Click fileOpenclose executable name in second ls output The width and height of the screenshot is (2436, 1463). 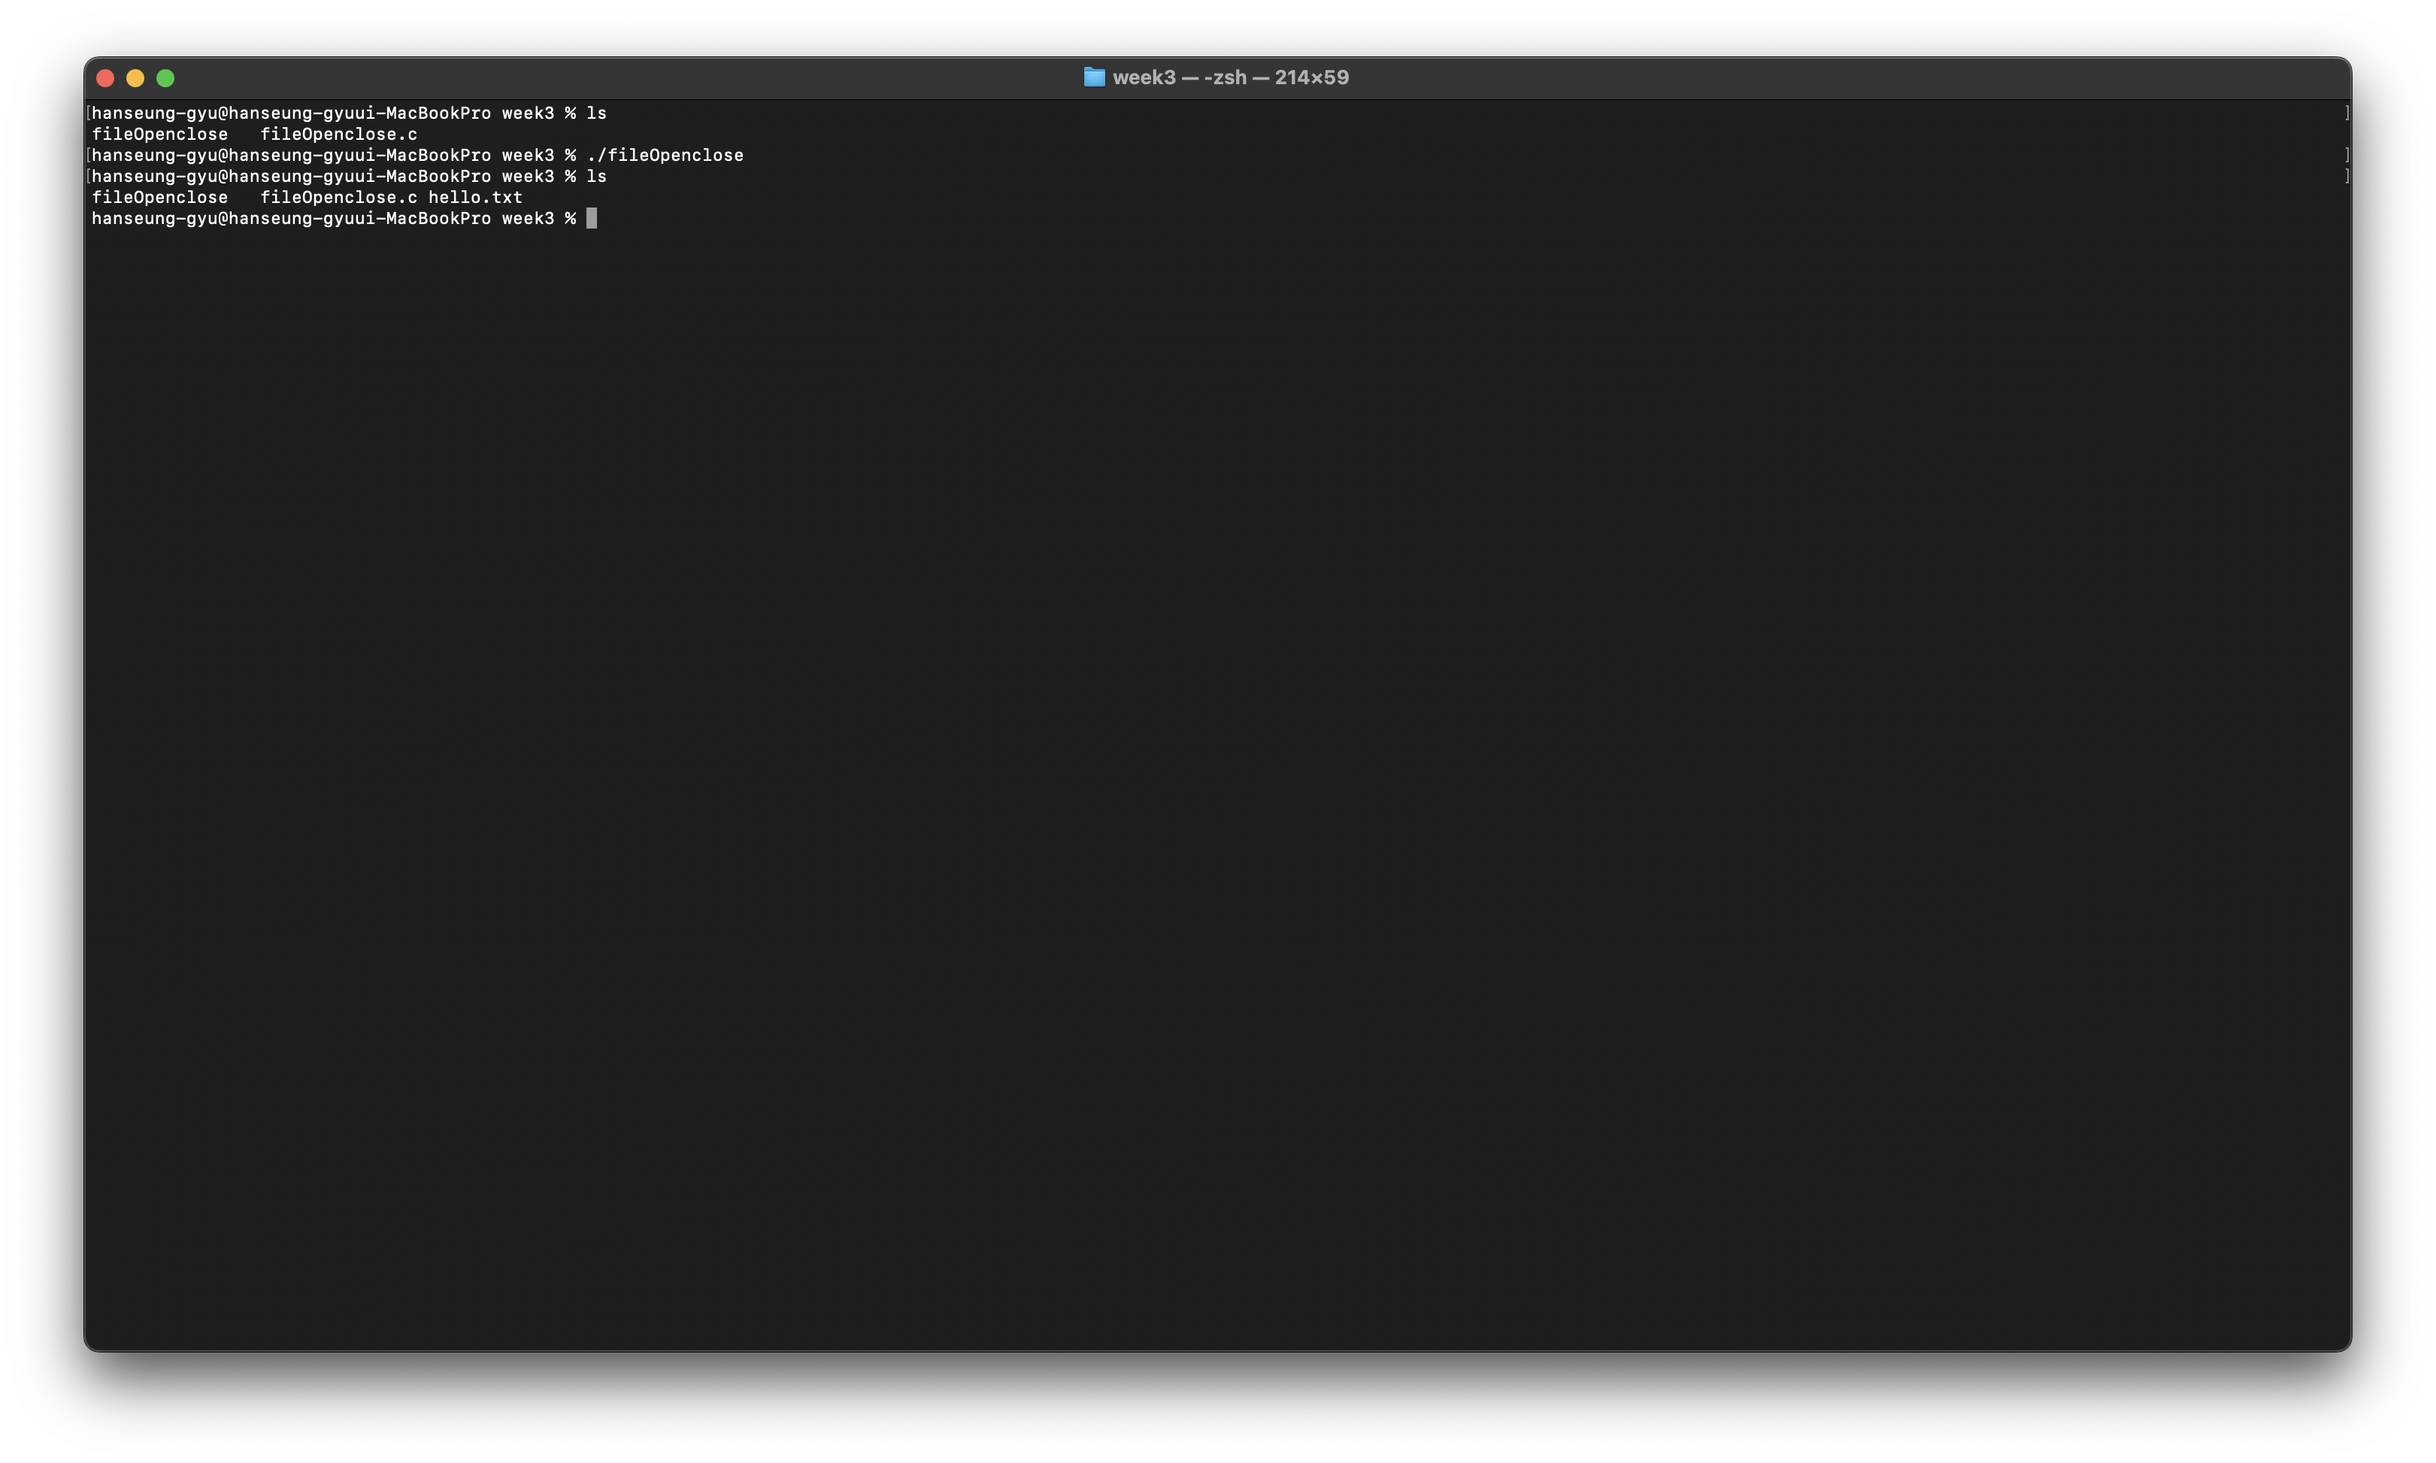(x=159, y=197)
